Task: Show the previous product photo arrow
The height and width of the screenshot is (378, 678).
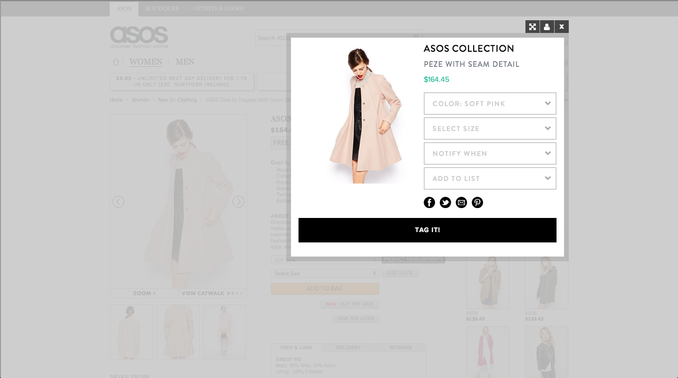Action: 118,201
